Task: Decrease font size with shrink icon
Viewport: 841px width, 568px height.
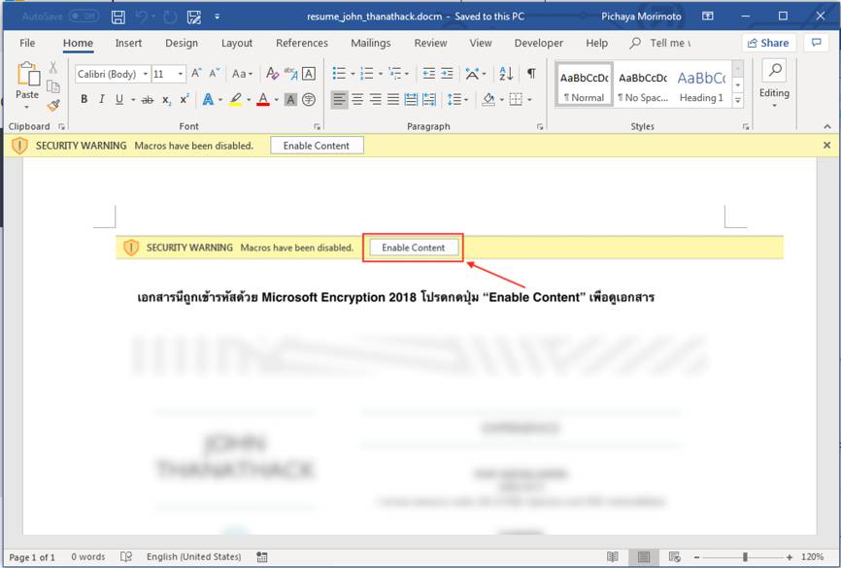Action: [x=214, y=74]
